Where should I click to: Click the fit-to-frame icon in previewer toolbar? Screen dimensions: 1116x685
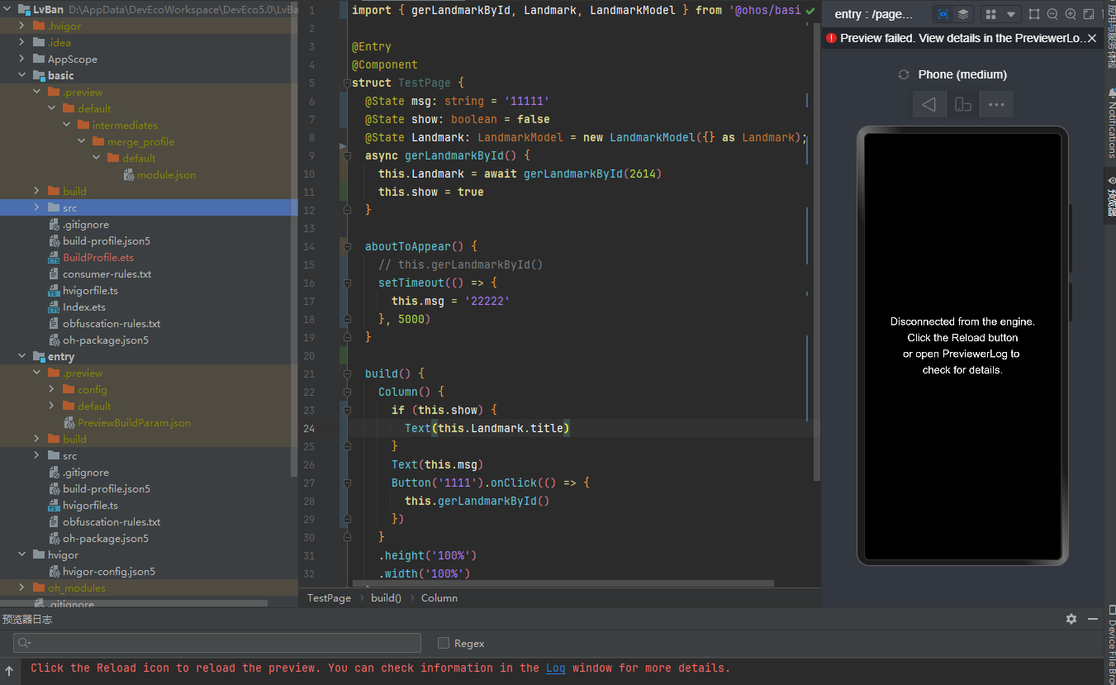[1034, 14]
